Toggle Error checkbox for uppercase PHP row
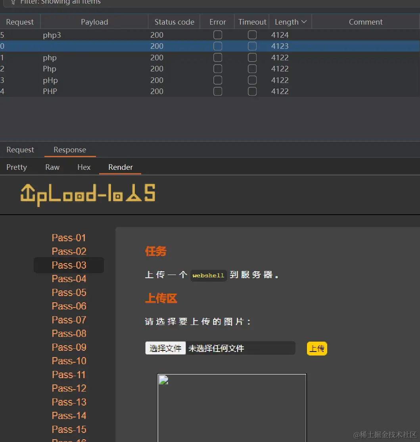420x442 pixels. [x=218, y=91]
